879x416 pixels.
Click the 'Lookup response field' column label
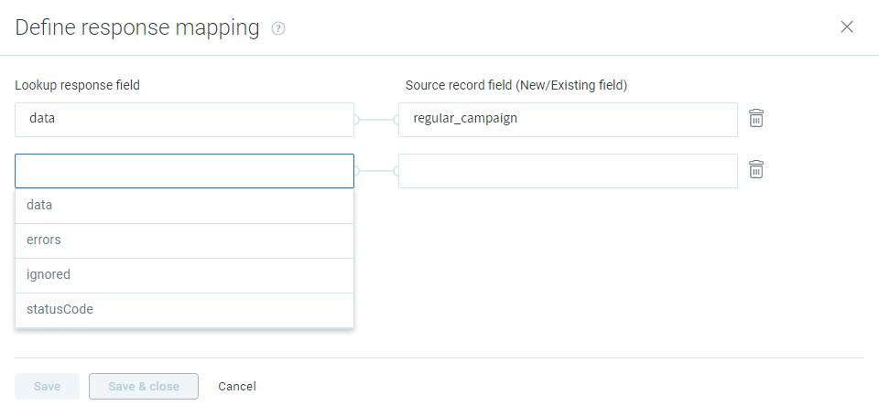click(x=77, y=85)
